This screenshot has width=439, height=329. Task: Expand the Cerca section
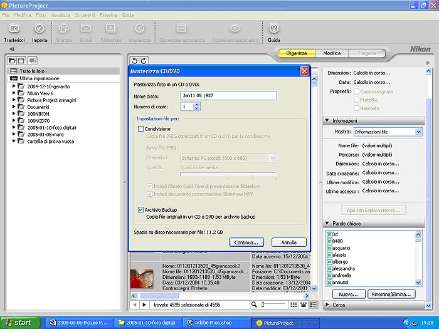[x=327, y=305]
